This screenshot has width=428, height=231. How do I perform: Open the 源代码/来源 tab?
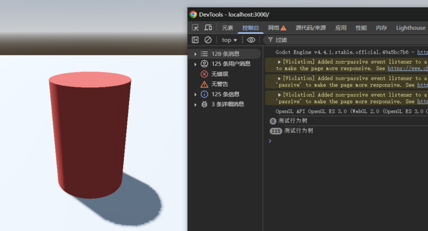311,28
